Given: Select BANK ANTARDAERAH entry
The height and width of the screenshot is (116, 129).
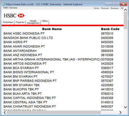Looking at the screenshot, I should tap(20, 51).
